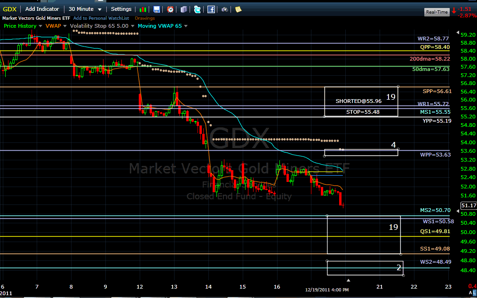Viewport: 477px width, 298px height.
Task: Select the Volatility Stop 65 5.00 label
Action: tap(99, 26)
